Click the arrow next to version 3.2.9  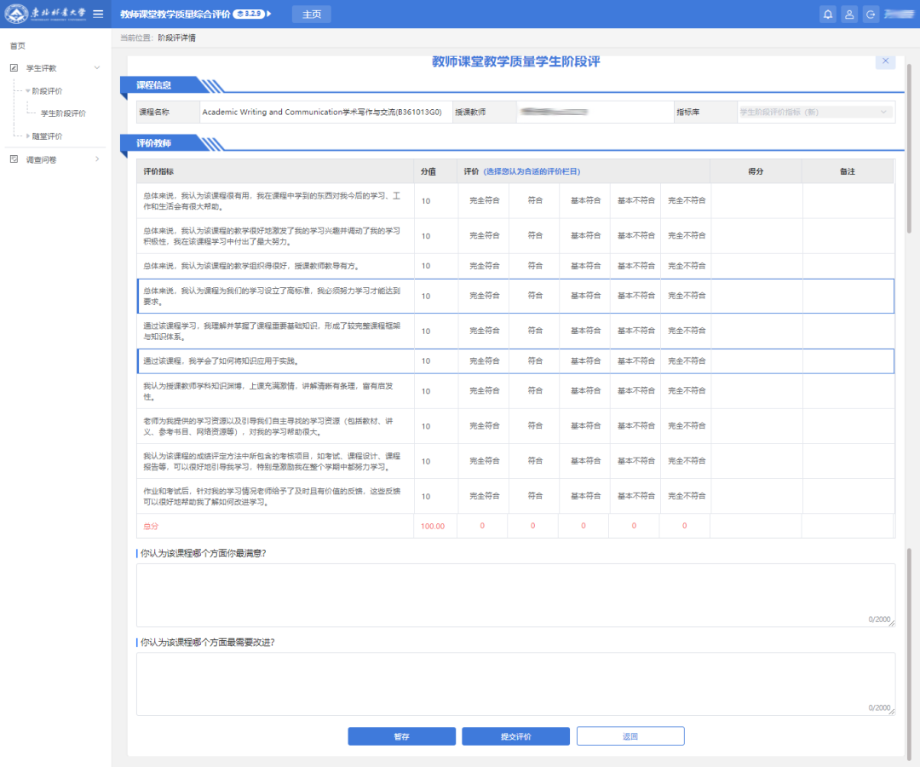tap(269, 14)
